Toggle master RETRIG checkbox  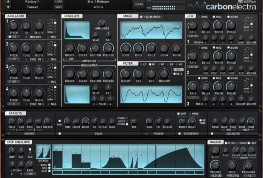pyautogui.click(x=226, y=143)
